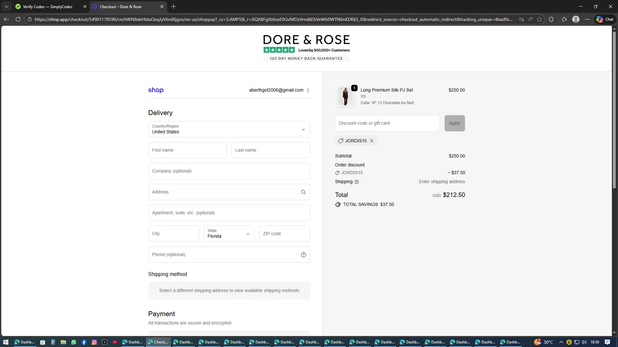View site information lock icon
This screenshot has width=618, height=347.
(x=30, y=19)
